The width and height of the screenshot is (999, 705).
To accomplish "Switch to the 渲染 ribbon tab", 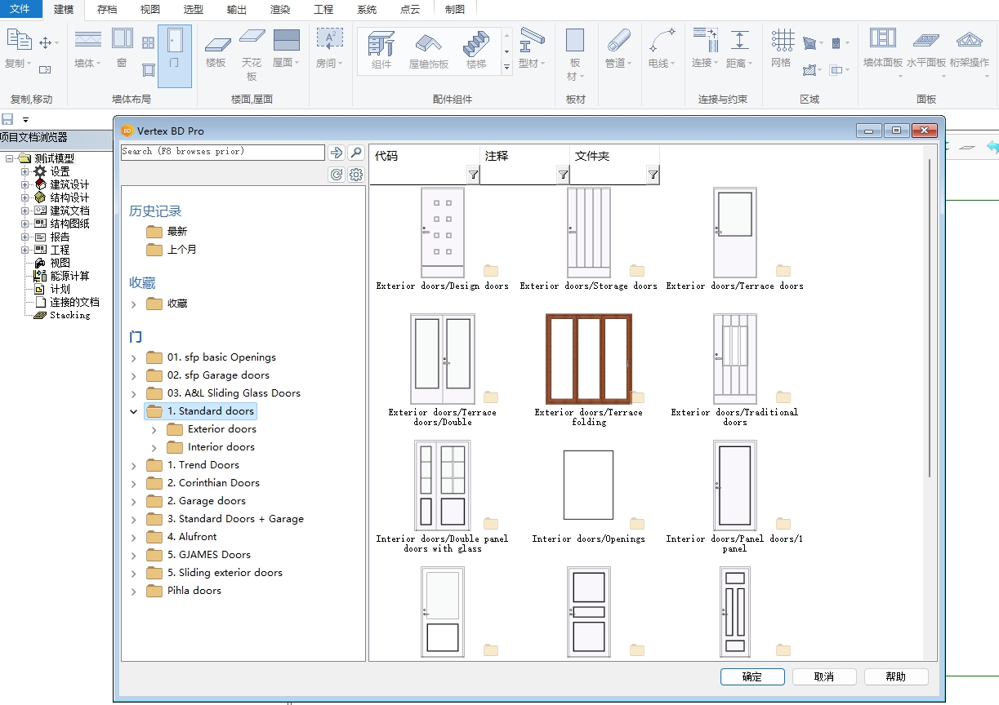I will point(280,10).
